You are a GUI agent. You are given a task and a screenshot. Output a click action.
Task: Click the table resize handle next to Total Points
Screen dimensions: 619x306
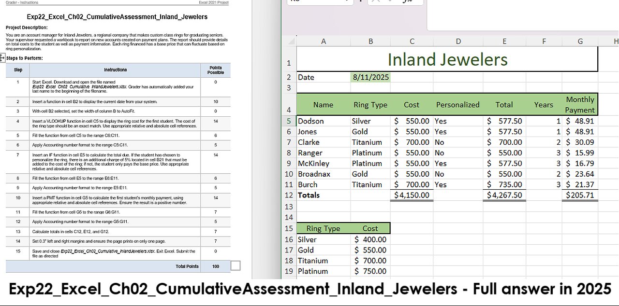click(236, 265)
